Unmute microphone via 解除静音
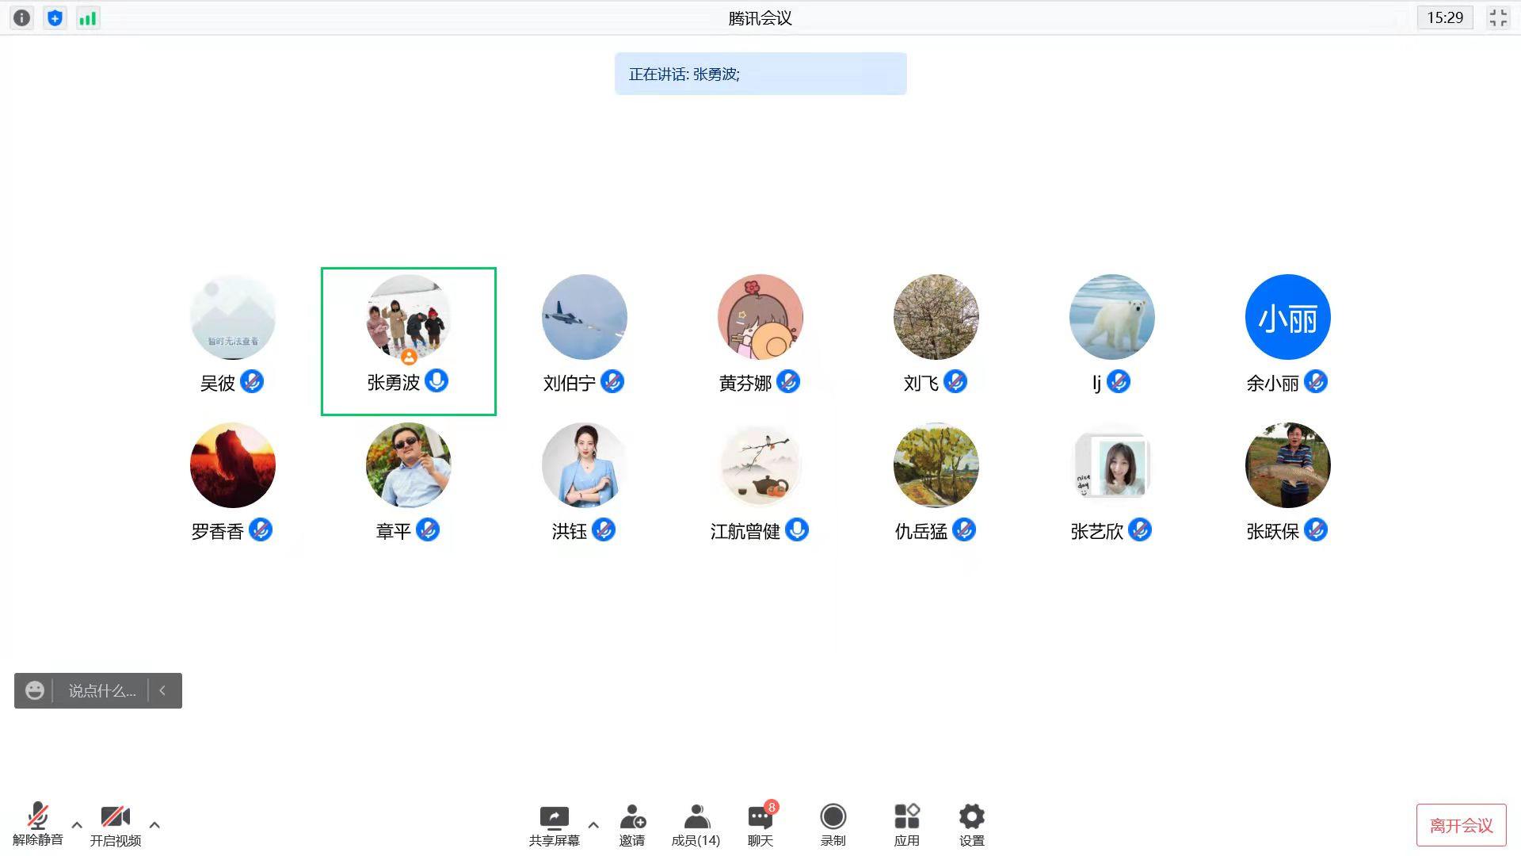The width and height of the screenshot is (1521, 856). pyautogui.click(x=37, y=824)
